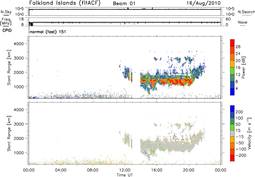The image size is (255, 177).
Task: Click the Nave axis value '60'
Action: [228, 19]
